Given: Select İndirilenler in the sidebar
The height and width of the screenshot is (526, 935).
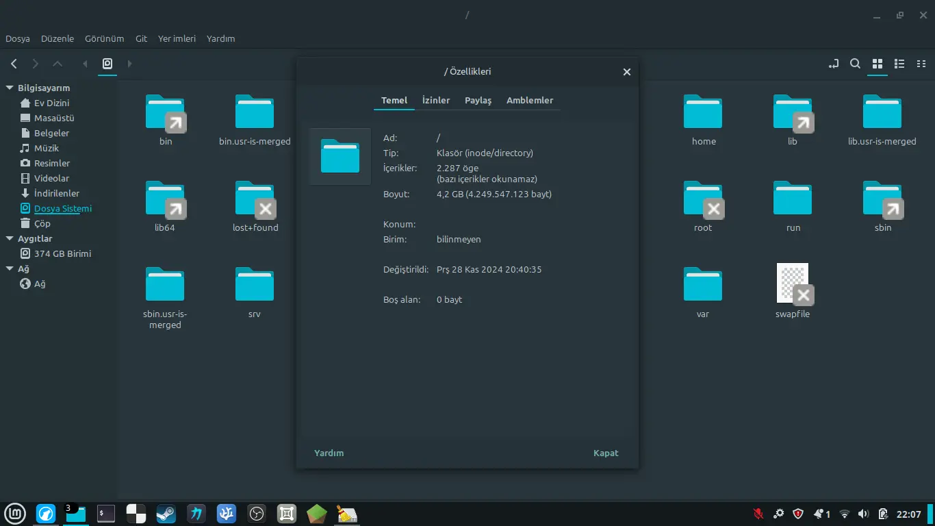Looking at the screenshot, I should click(57, 193).
